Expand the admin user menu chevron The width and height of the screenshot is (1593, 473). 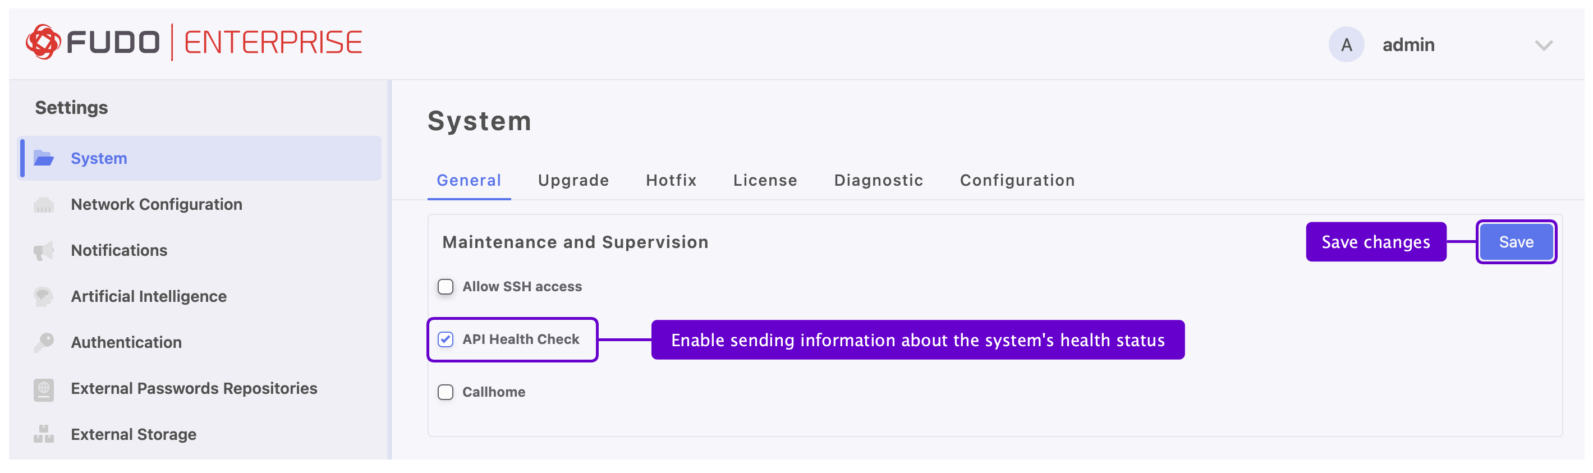pos(1544,45)
